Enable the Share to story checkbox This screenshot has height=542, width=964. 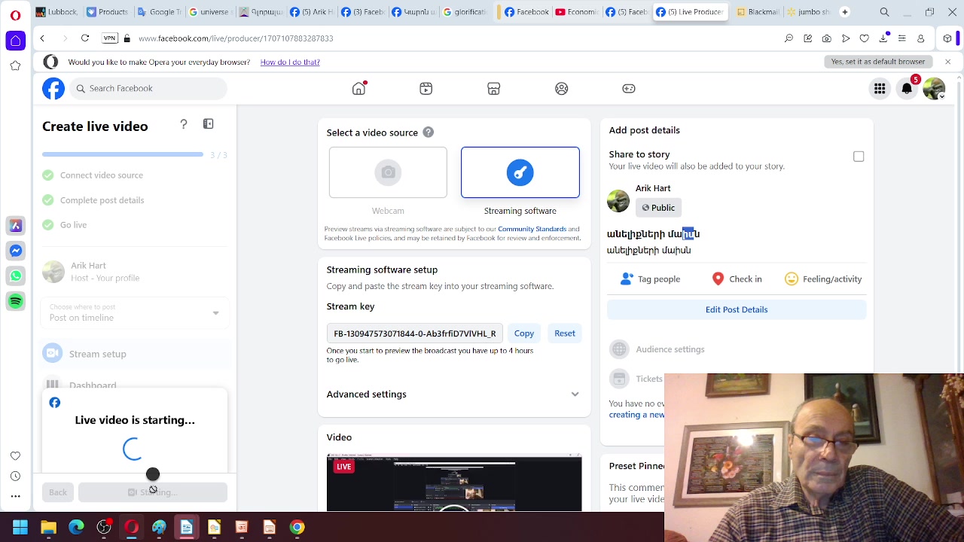click(x=859, y=157)
